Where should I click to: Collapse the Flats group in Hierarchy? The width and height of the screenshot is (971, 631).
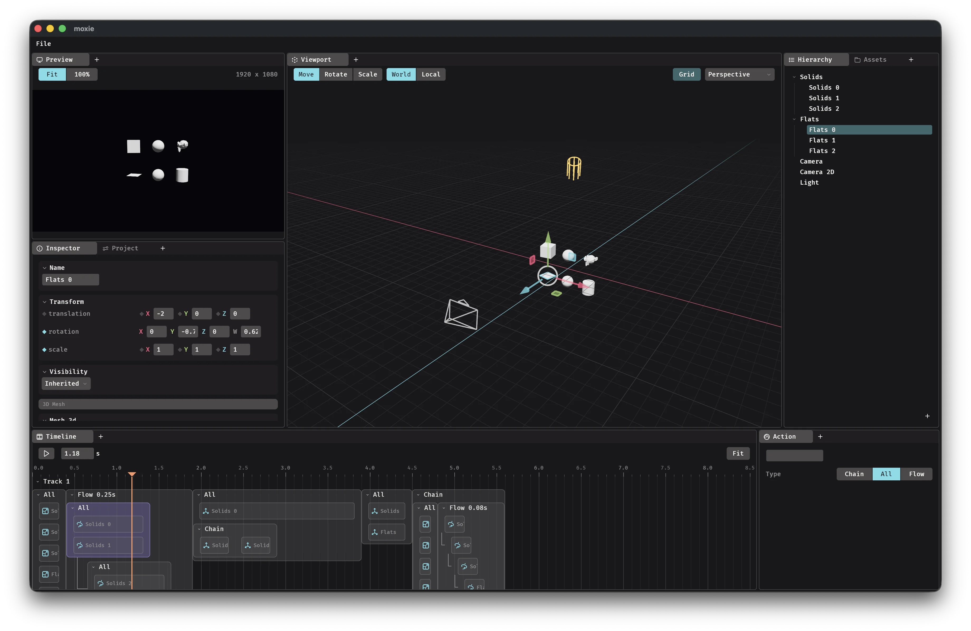794,119
